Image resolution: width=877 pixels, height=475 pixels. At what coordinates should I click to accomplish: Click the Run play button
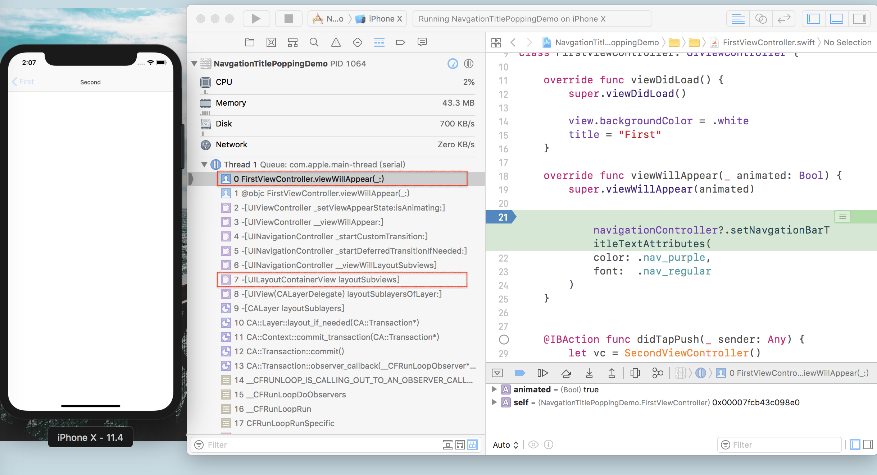[256, 19]
